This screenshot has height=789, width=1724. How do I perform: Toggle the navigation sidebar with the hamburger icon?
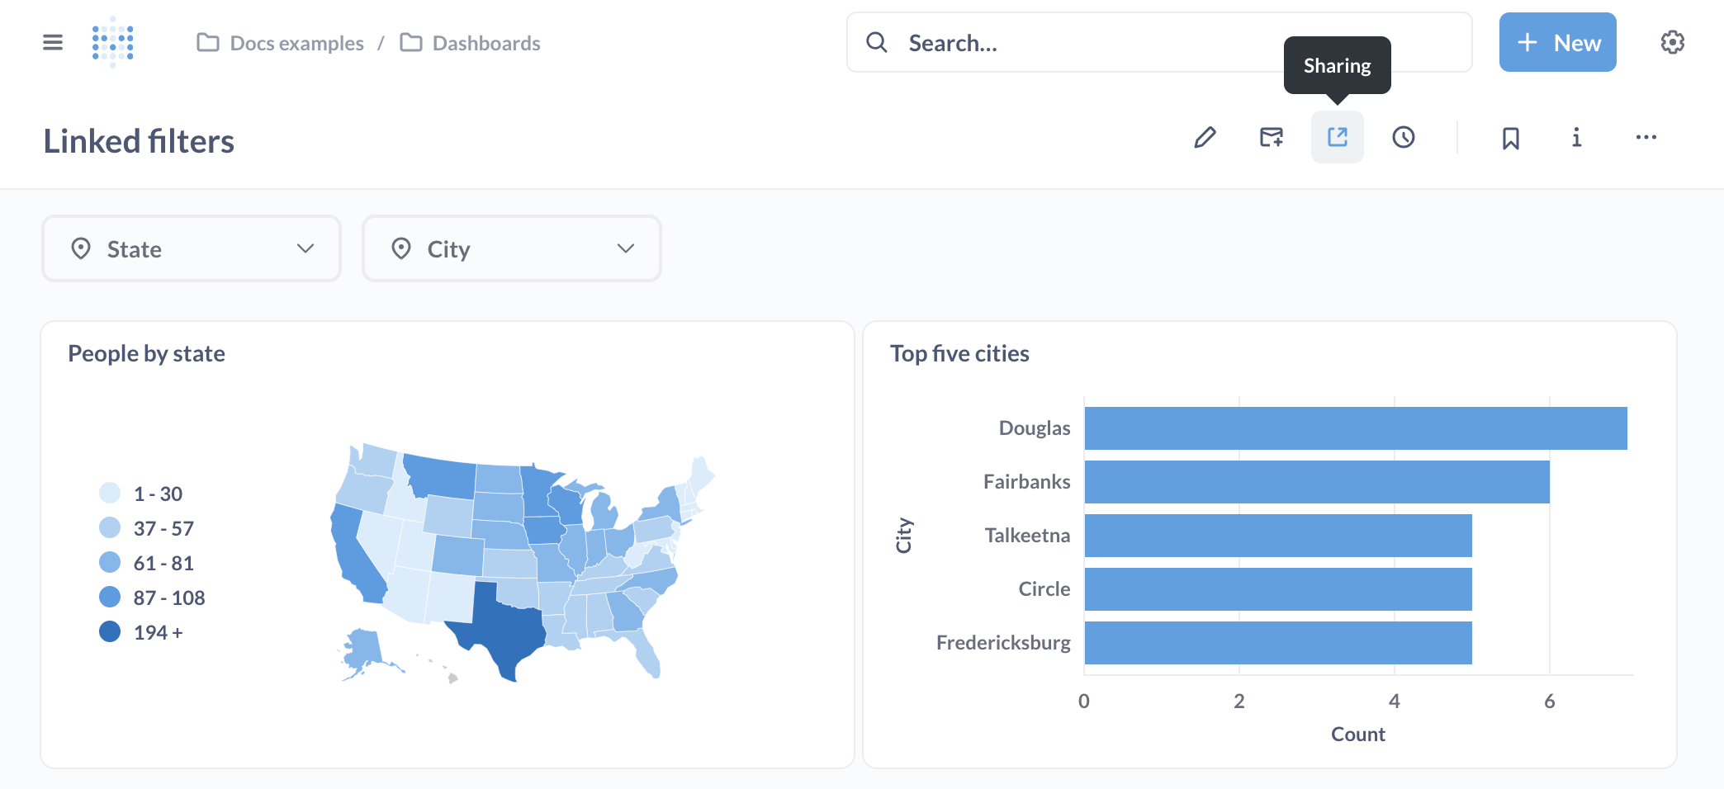52,42
